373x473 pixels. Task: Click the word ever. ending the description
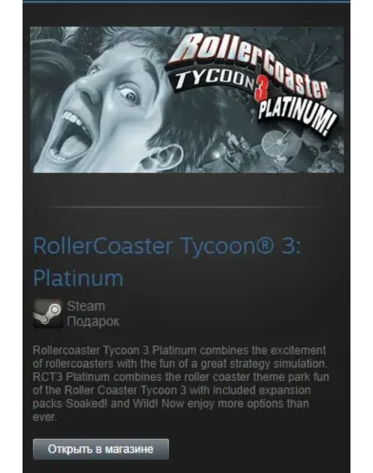44,417
